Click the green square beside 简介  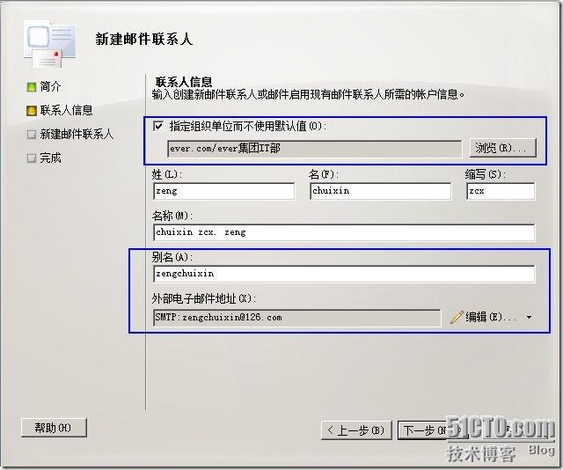click(x=32, y=87)
